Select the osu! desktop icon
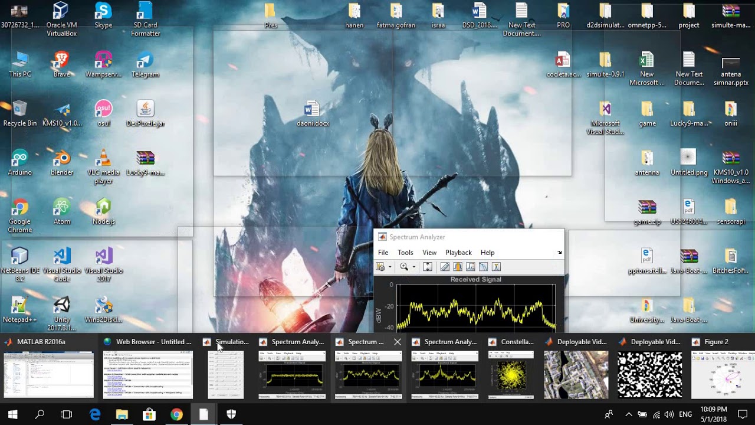 (x=103, y=113)
